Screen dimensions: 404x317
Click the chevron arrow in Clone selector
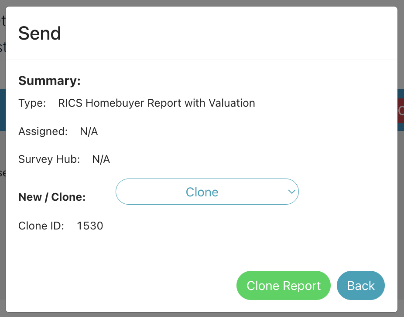(x=291, y=192)
